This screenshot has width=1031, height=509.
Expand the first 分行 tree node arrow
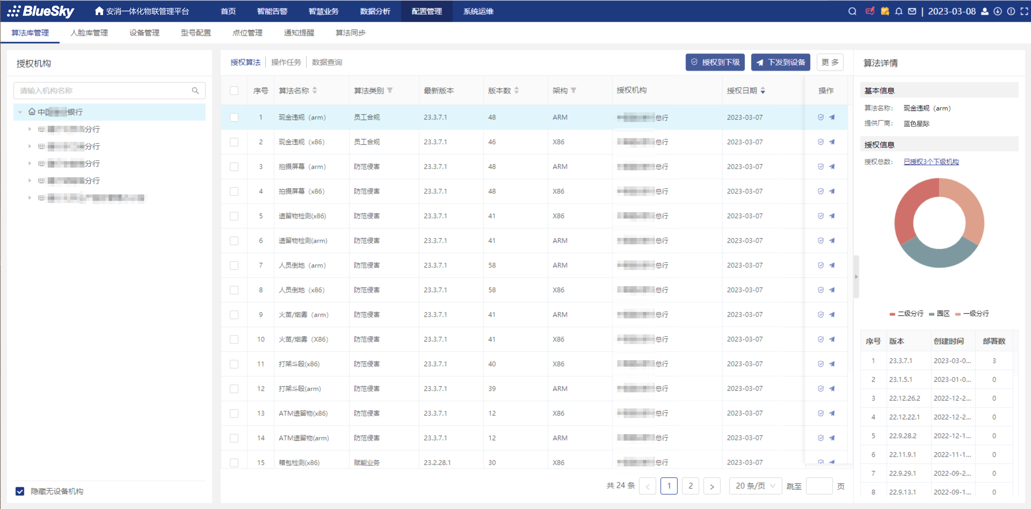[30, 129]
